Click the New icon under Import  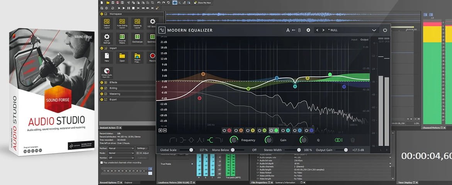(107, 57)
